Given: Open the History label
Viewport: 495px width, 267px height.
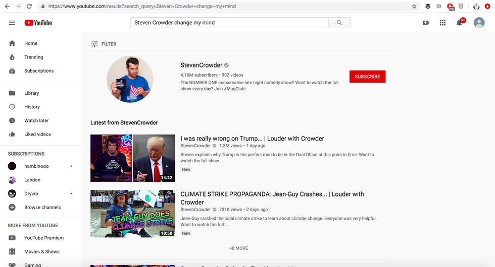Looking at the screenshot, I should [x=32, y=107].
